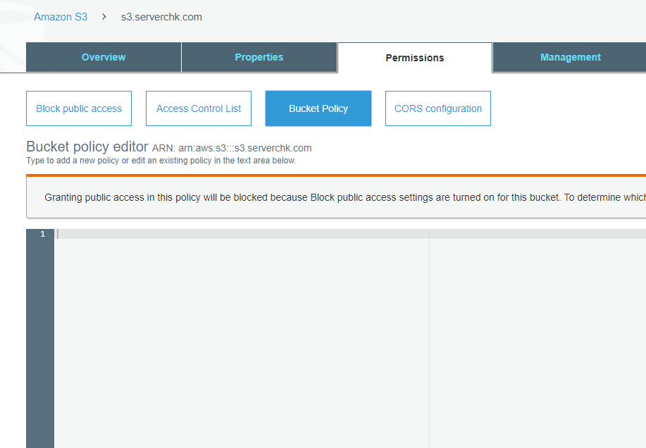
Task: Switch to the Properties tab
Action: [259, 57]
